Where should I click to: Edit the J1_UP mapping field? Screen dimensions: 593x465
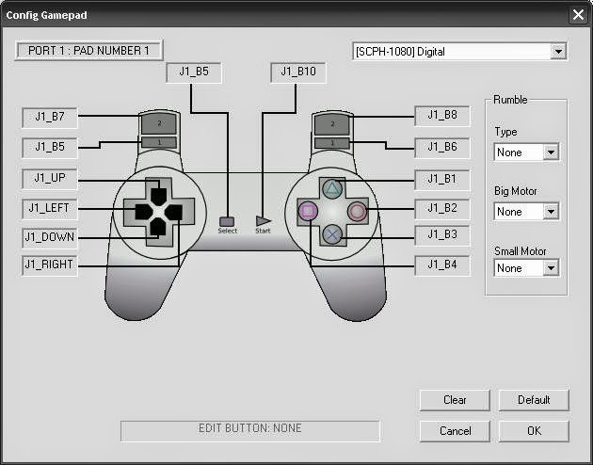coord(50,178)
